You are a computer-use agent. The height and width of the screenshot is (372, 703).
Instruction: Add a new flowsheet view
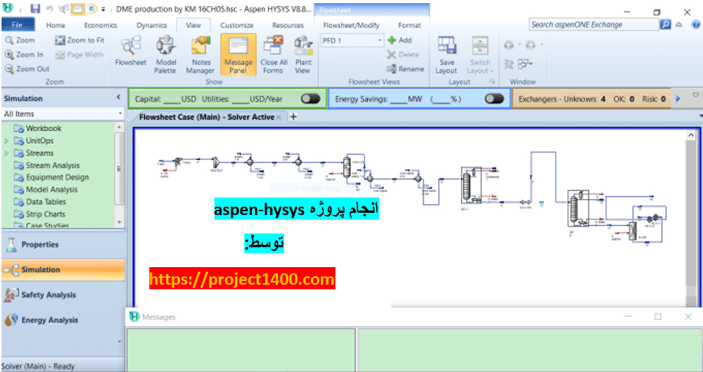pyautogui.click(x=400, y=41)
